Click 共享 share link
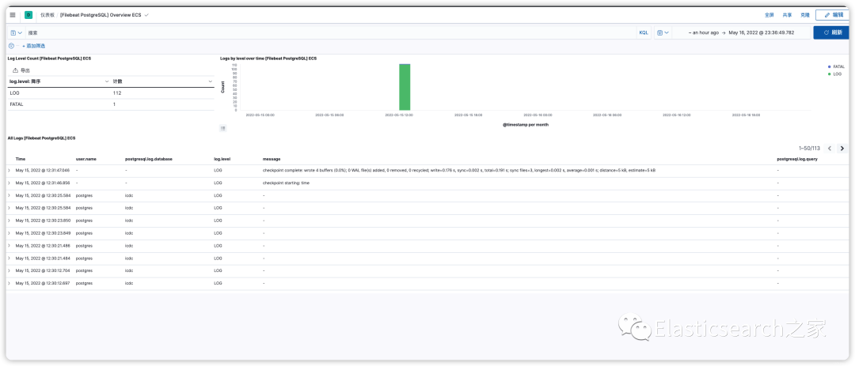The height and width of the screenshot is (366, 855). tap(787, 15)
